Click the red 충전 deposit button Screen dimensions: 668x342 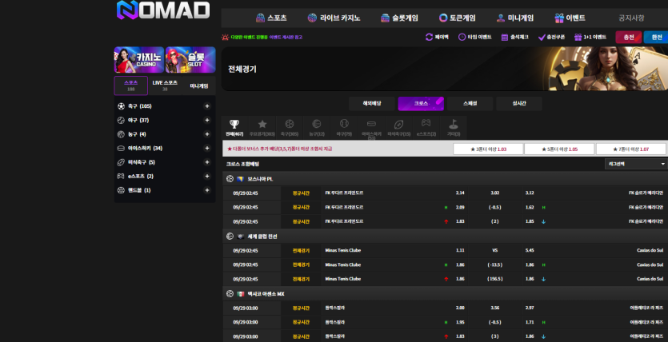tap(629, 37)
